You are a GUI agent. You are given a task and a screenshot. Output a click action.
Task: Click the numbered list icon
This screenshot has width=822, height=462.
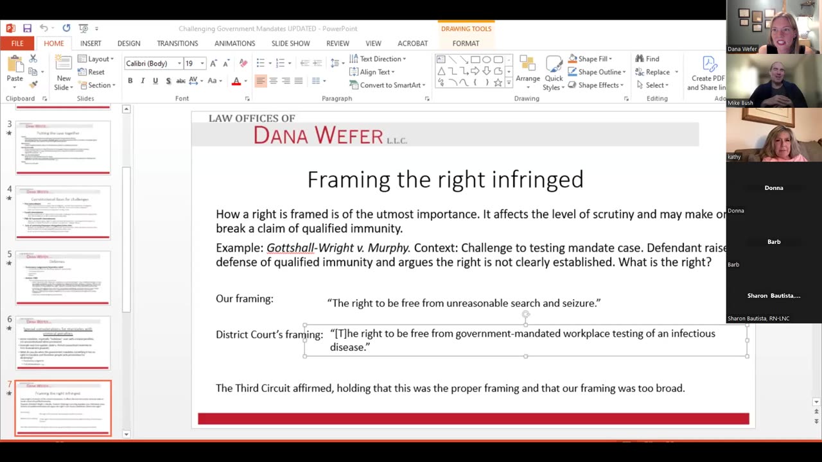pos(281,63)
